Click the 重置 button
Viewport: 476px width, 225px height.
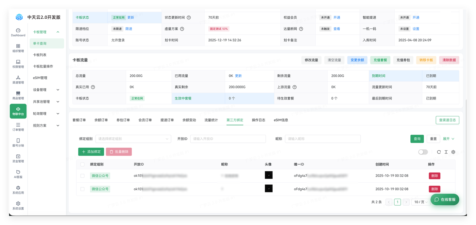click(433, 139)
